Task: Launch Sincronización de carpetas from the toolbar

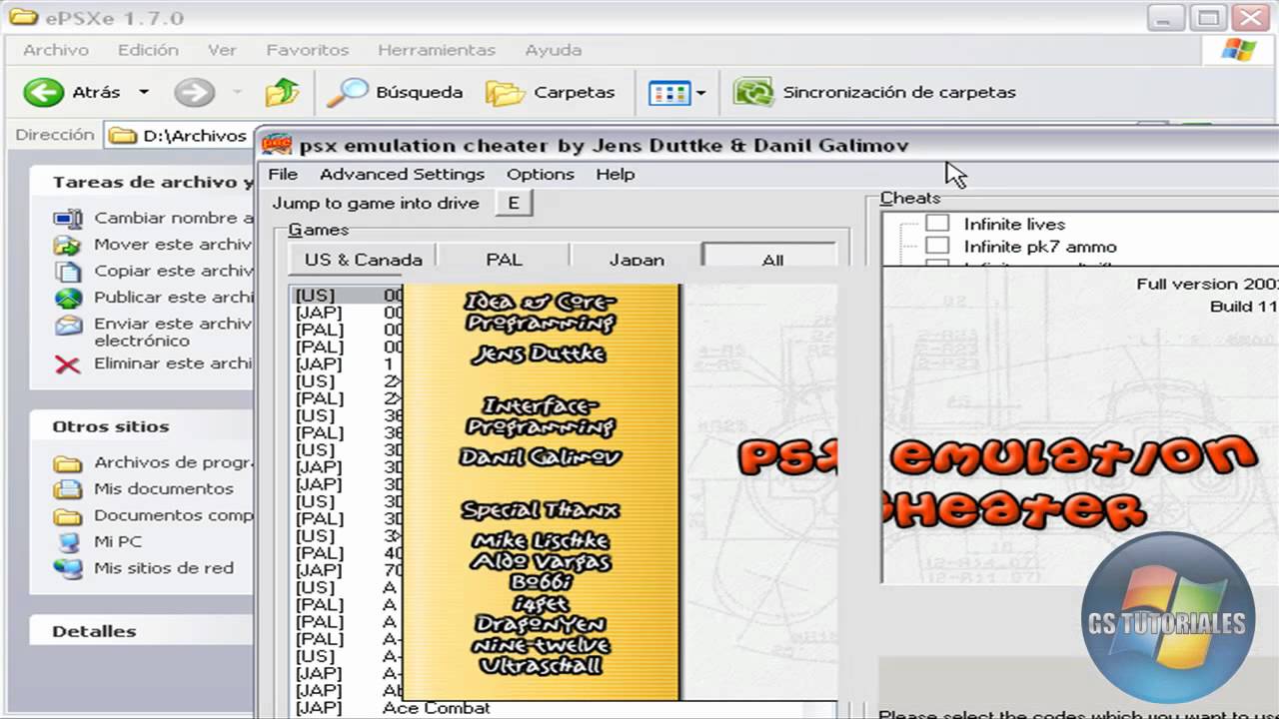Action: click(874, 93)
